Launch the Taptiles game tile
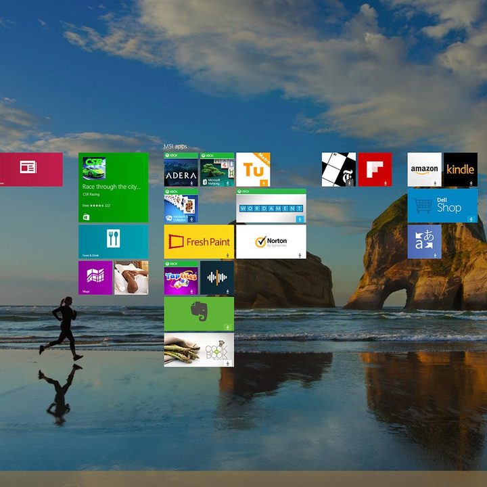 point(181,278)
